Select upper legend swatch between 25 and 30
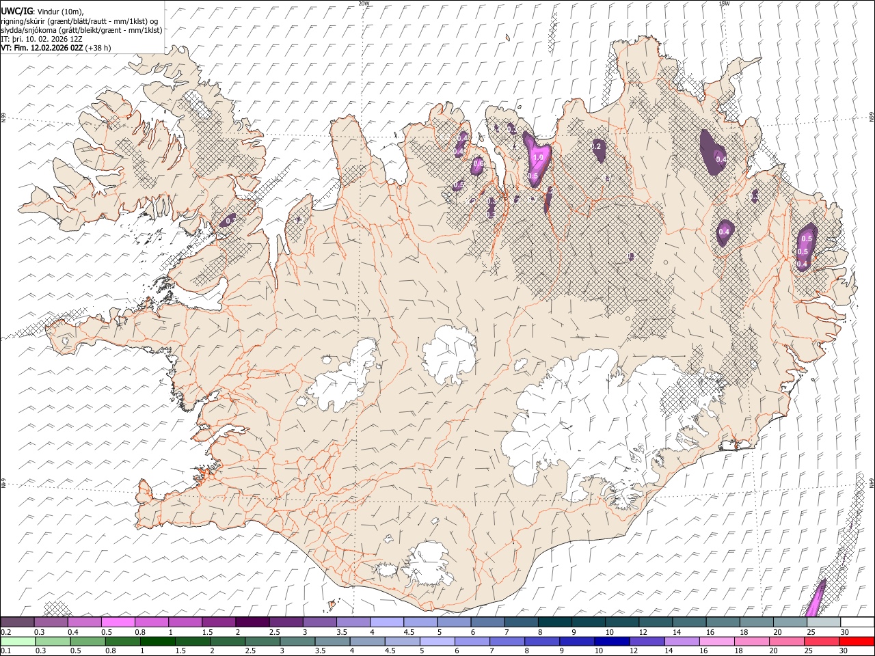The height and width of the screenshot is (656, 875). point(824,622)
